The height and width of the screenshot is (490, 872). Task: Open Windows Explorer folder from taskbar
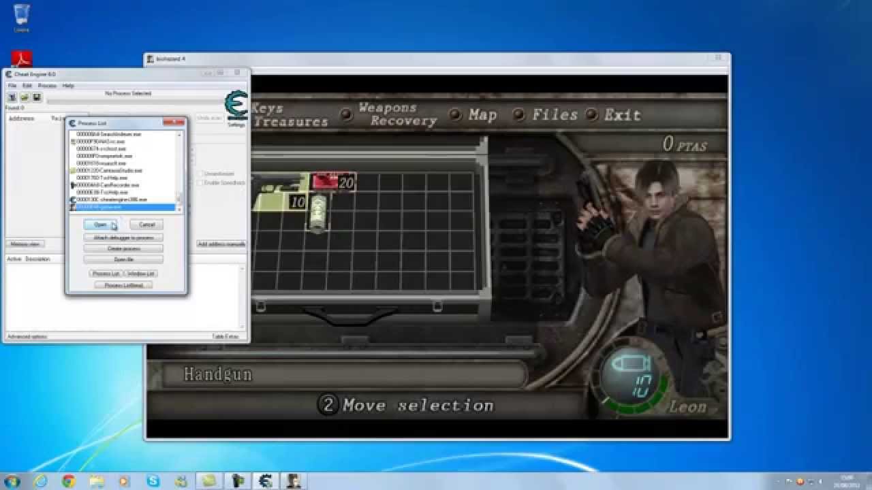click(96, 481)
